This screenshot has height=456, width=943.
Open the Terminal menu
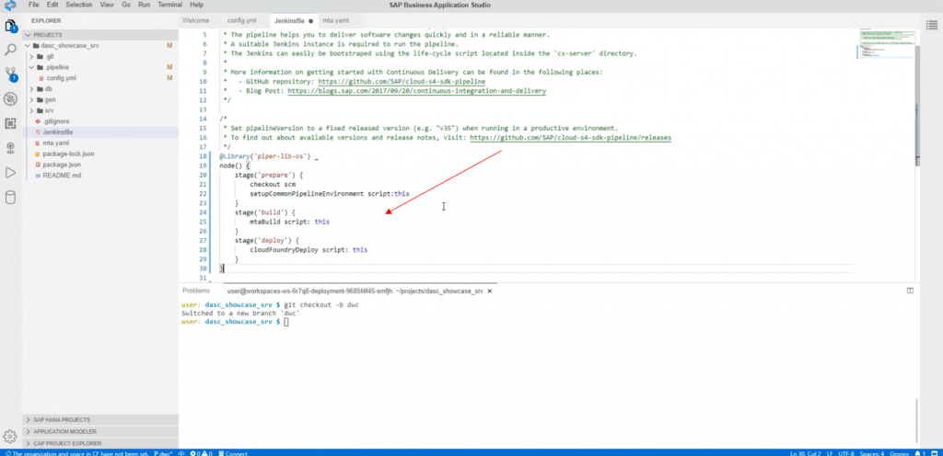tap(170, 5)
